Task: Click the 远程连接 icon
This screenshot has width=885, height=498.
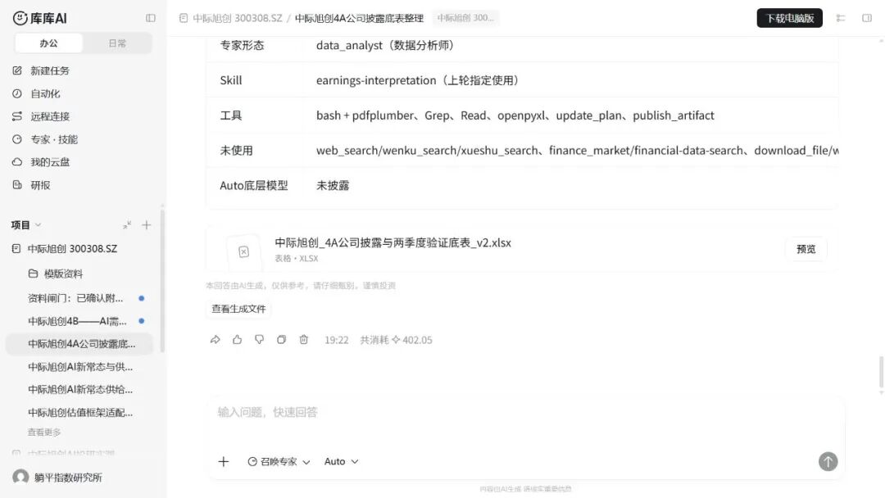Action: 17,116
